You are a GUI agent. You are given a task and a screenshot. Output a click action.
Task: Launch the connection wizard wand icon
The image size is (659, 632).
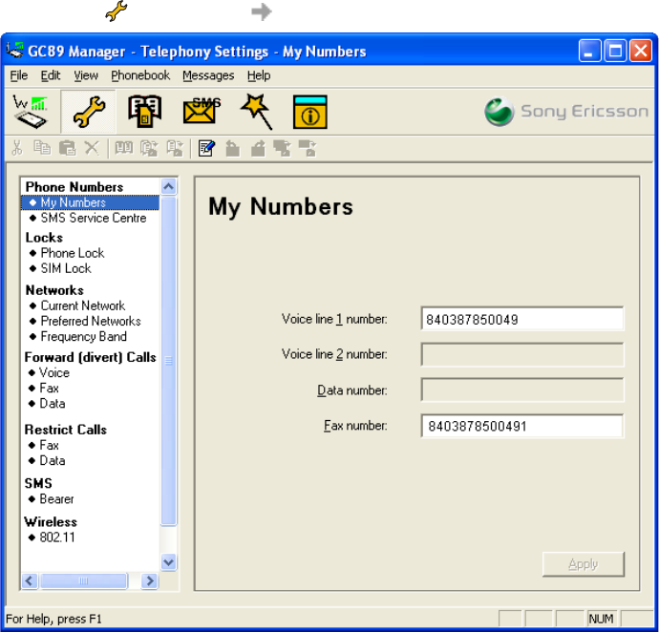point(257,112)
